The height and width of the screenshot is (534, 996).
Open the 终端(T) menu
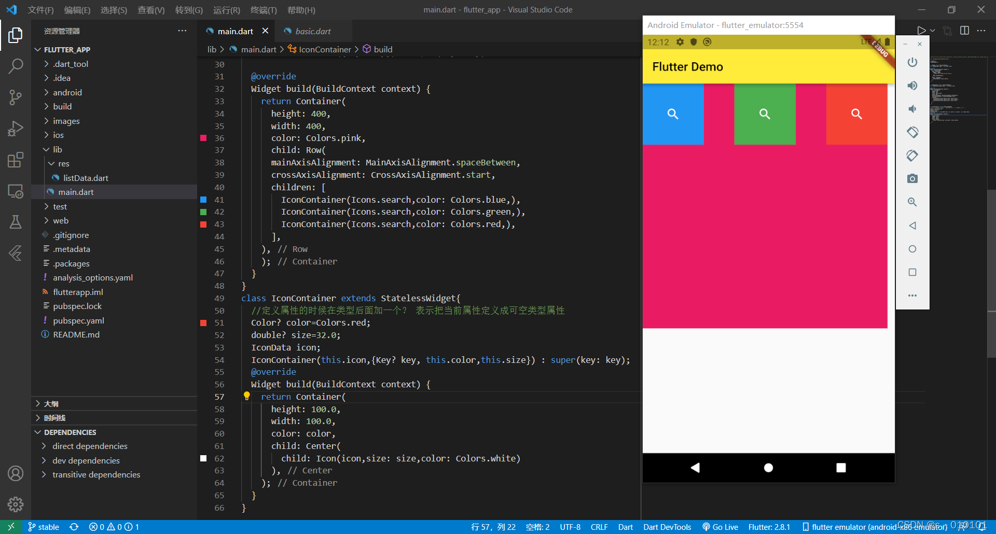264,10
